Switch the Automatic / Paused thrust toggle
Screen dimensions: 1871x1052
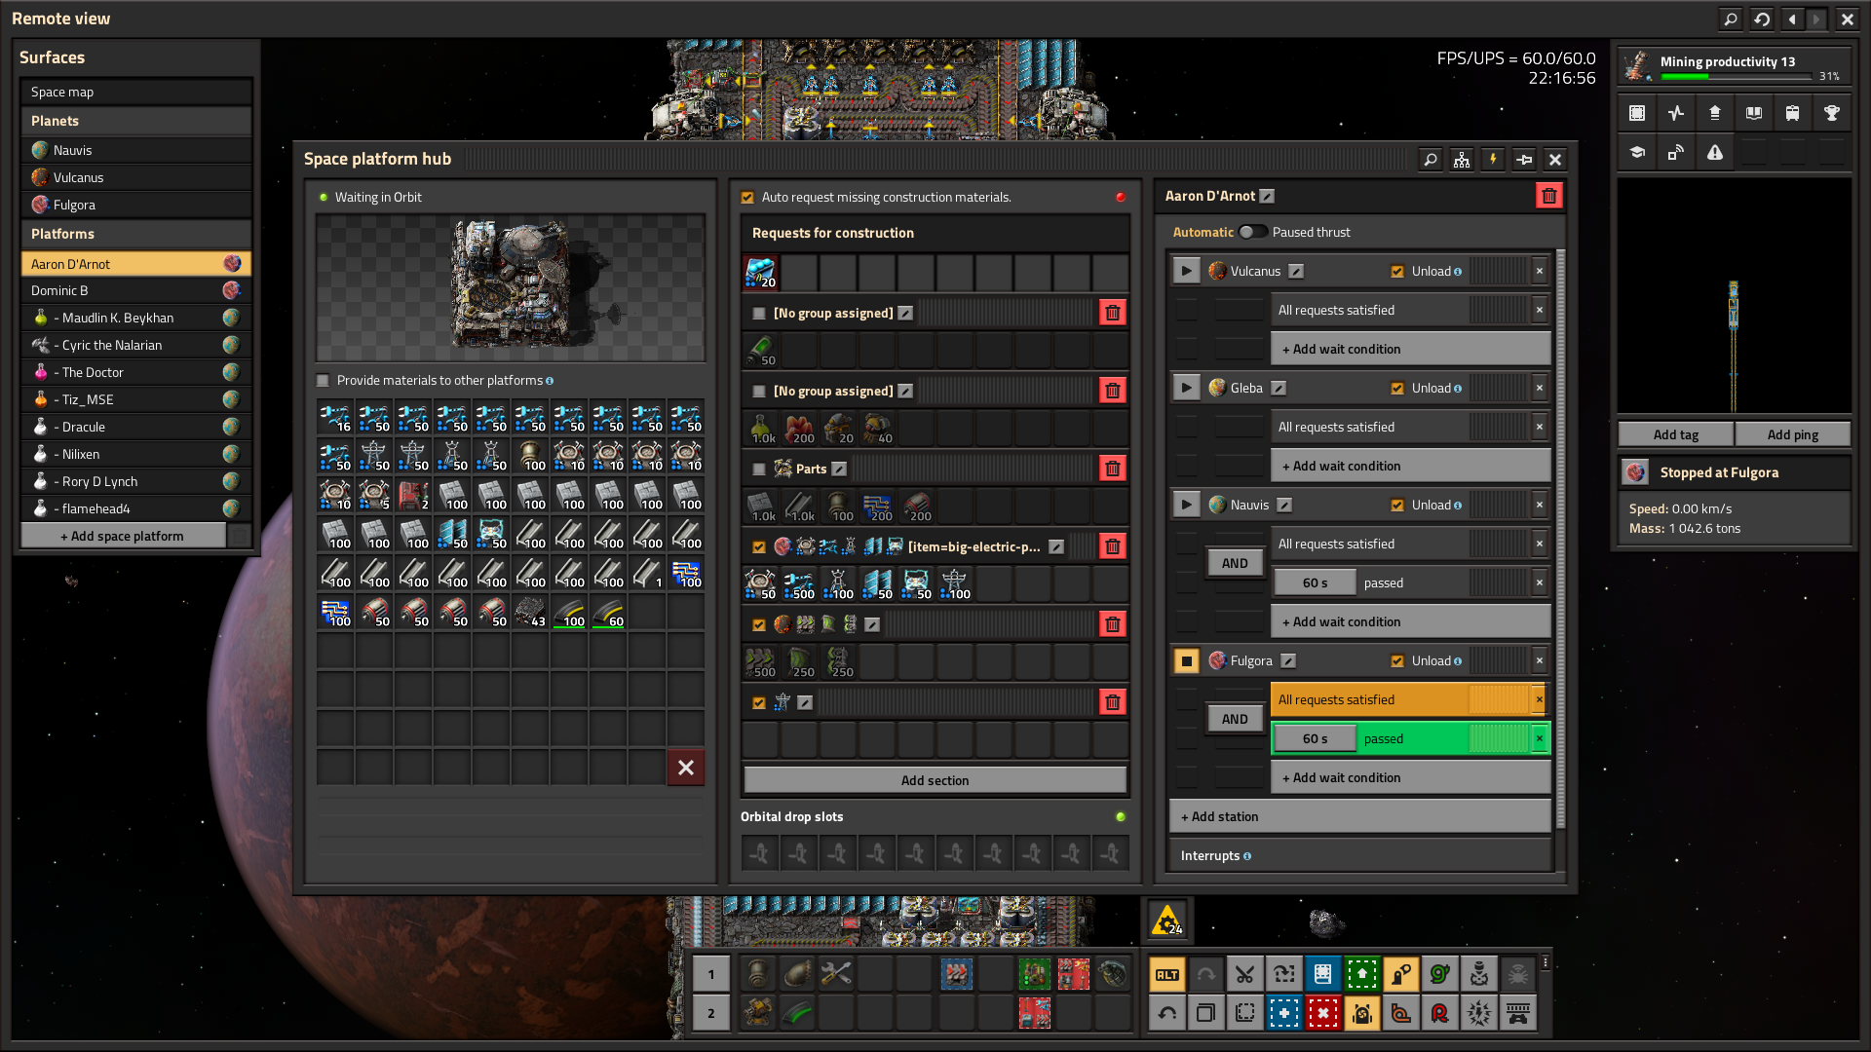pyautogui.click(x=1252, y=232)
